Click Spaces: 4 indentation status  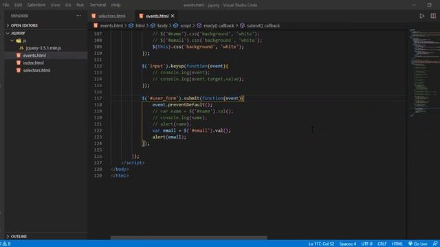click(x=347, y=244)
